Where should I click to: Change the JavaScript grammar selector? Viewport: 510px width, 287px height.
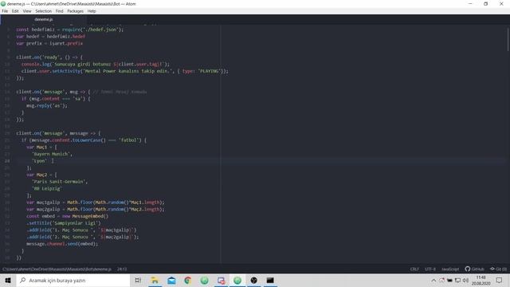click(x=450, y=269)
